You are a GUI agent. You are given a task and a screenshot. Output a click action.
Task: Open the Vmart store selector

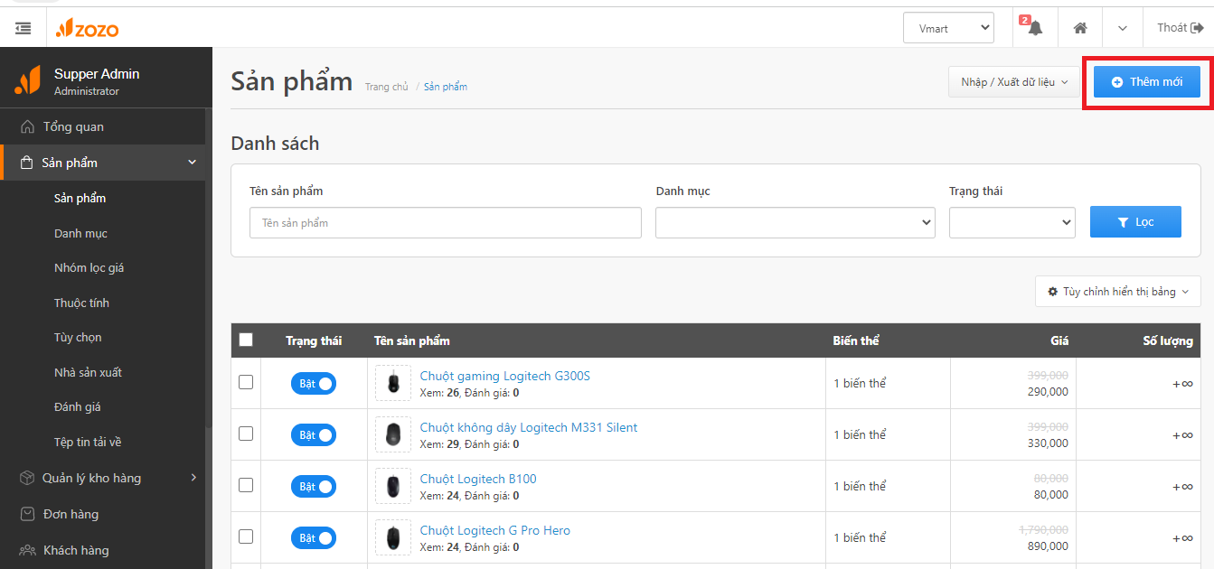click(x=948, y=28)
